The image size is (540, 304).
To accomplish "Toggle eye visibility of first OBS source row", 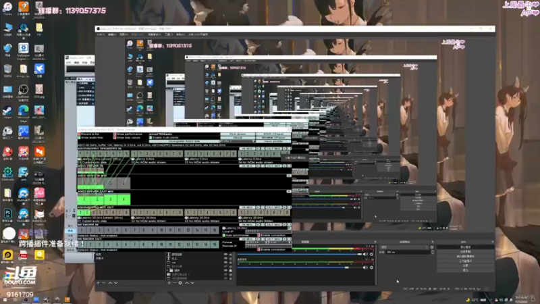I will pos(225,255).
